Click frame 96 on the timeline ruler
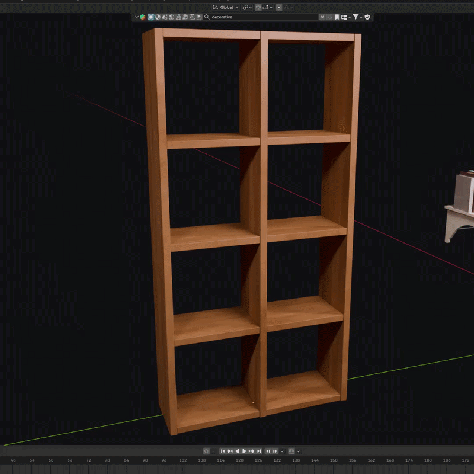Screen dimensions: 474x474 pos(164,460)
